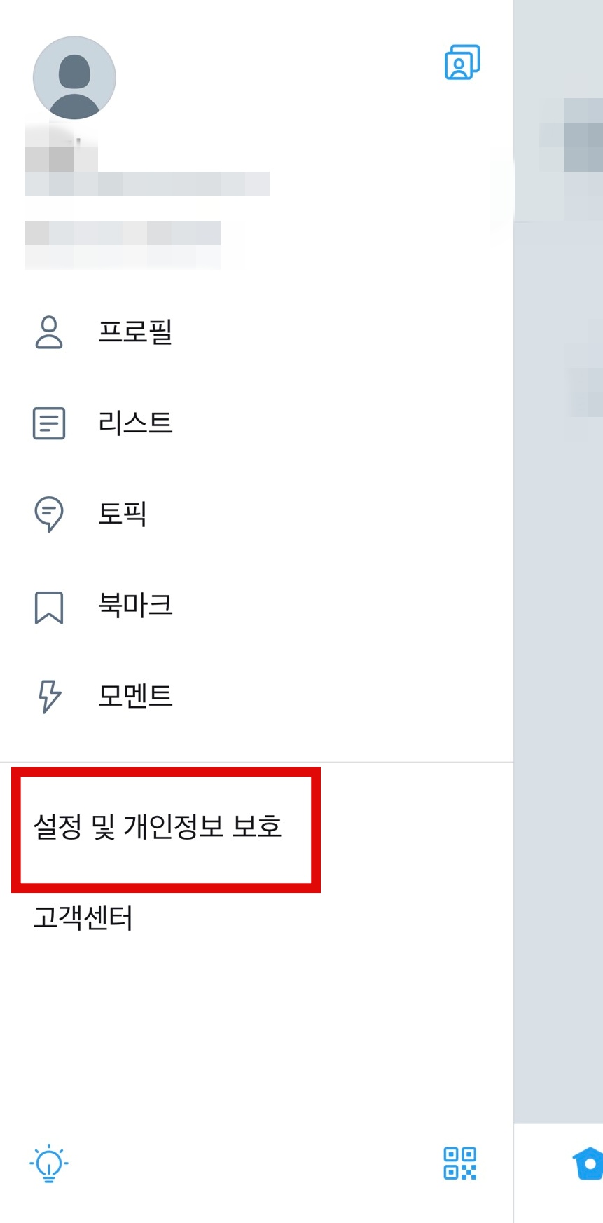Open 설정 및 개인정보 보호
This screenshot has height=1223, width=603.
[x=158, y=827]
